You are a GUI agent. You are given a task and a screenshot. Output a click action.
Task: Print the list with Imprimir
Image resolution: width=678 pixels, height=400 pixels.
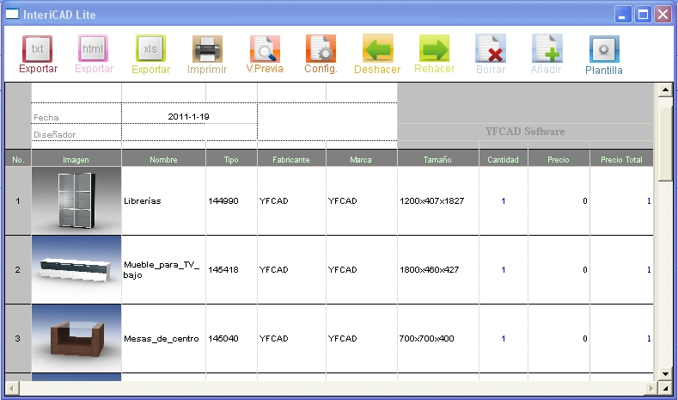click(207, 54)
